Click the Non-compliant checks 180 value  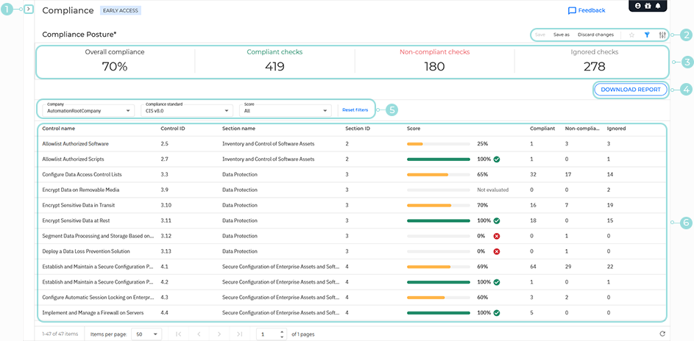[435, 67]
